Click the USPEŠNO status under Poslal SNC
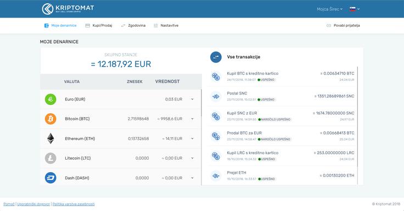Viewport: 404px width, 211px height. tap(266, 99)
